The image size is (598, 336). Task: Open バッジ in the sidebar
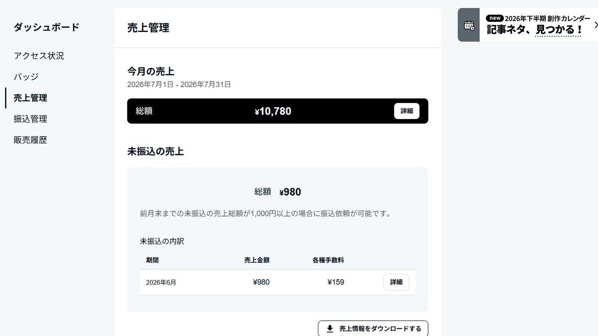pos(26,77)
